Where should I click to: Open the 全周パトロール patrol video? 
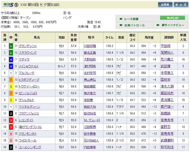point(134,25)
